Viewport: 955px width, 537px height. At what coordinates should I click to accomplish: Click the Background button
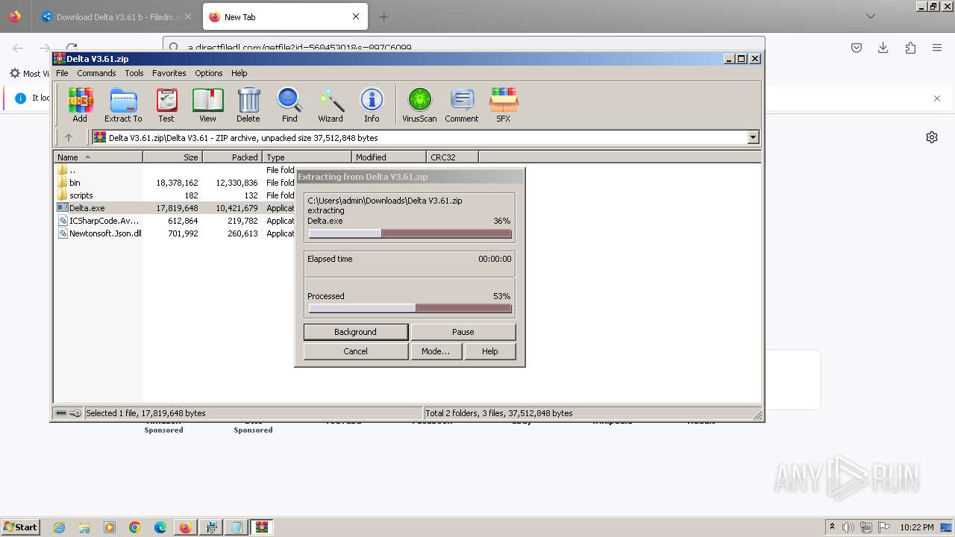355,332
